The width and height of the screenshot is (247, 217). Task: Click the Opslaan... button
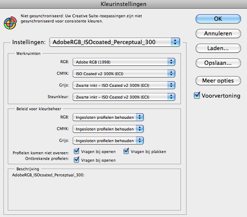pos(218,63)
